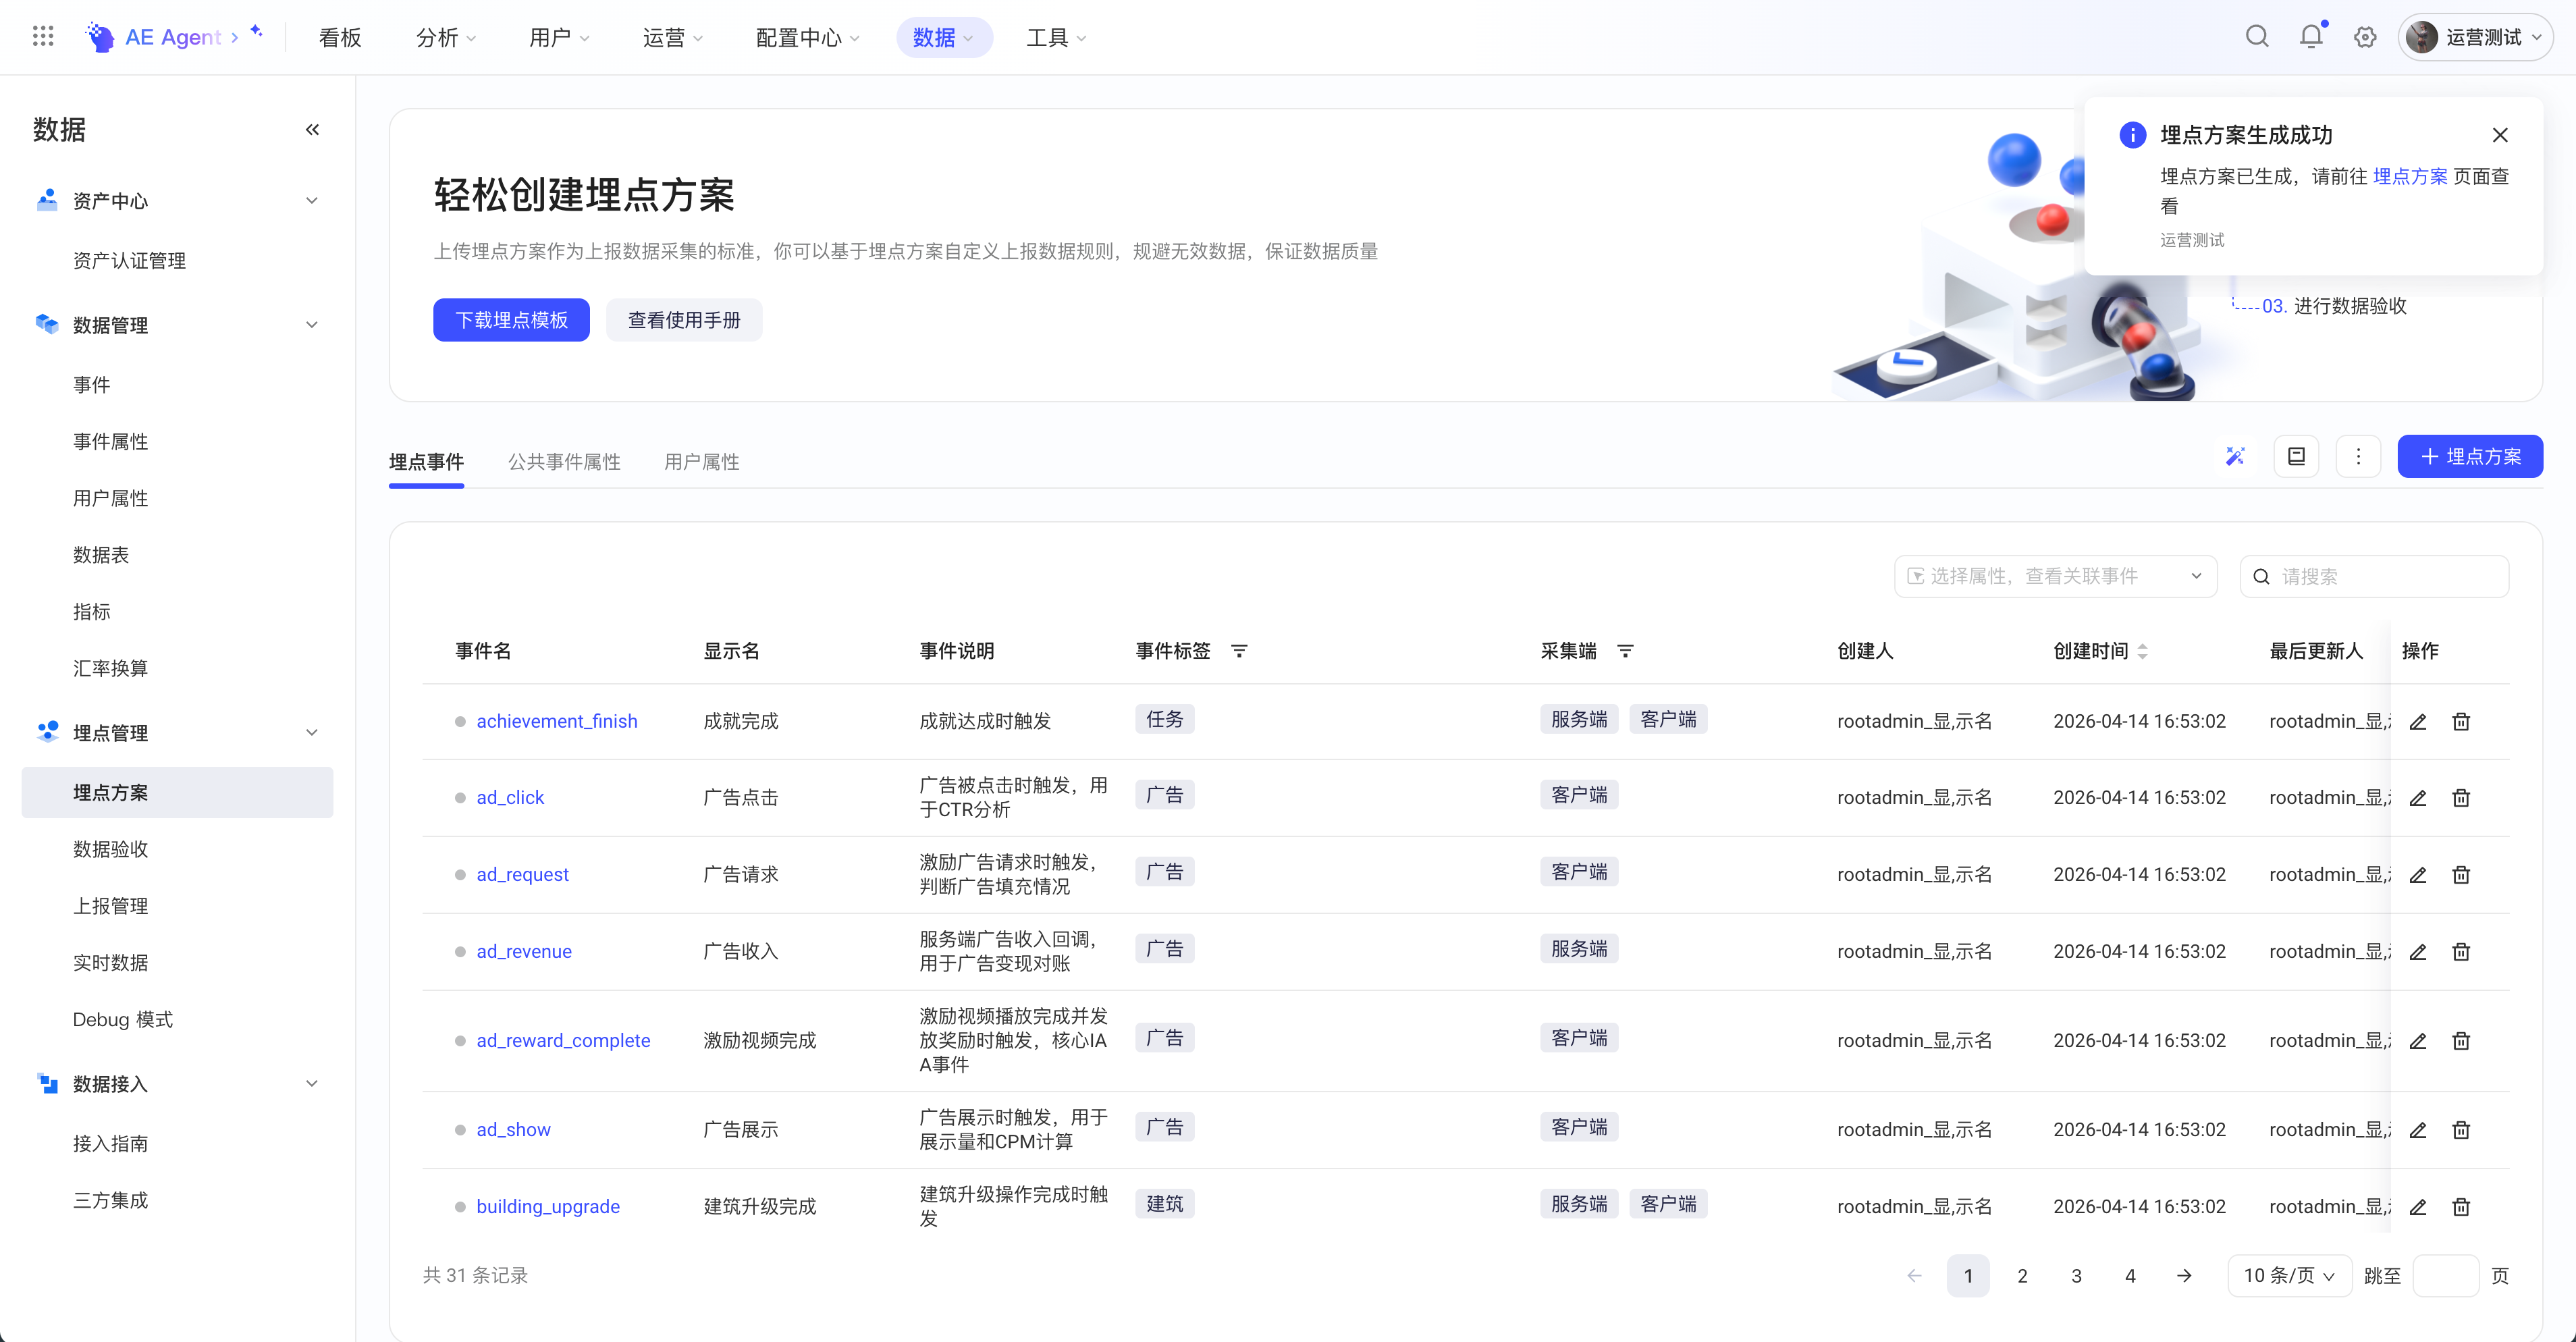Filter by 事件标签 column icon
Screen dimensions: 2576x1342
(1239, 652)
